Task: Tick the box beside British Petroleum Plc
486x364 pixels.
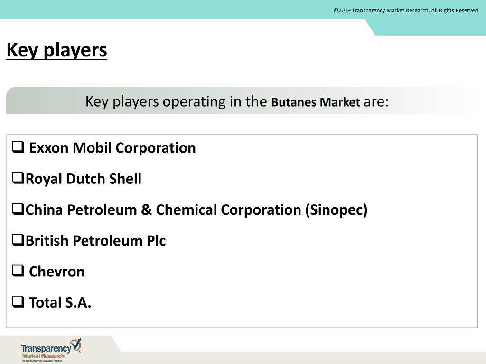Action: [x=18, y=240]
